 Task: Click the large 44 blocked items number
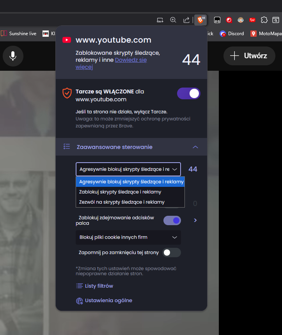coord(191,59)
